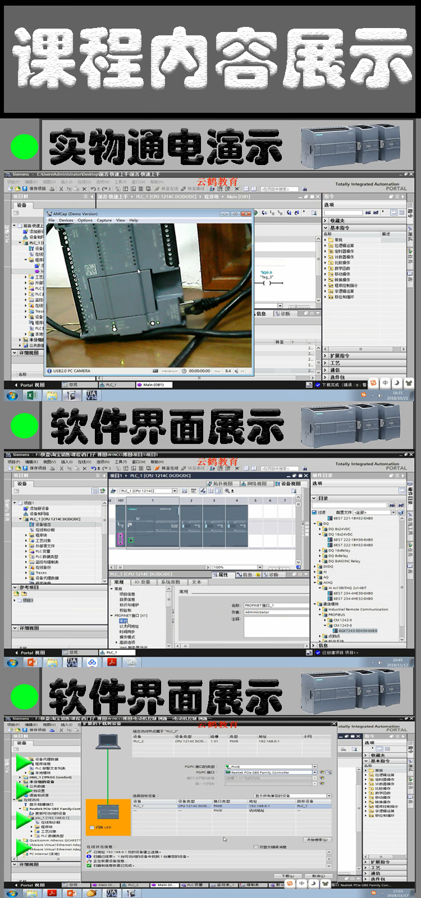Open the Devices menu in AMCap
Screen dimensions: 421x898
(x=66, y=221)
